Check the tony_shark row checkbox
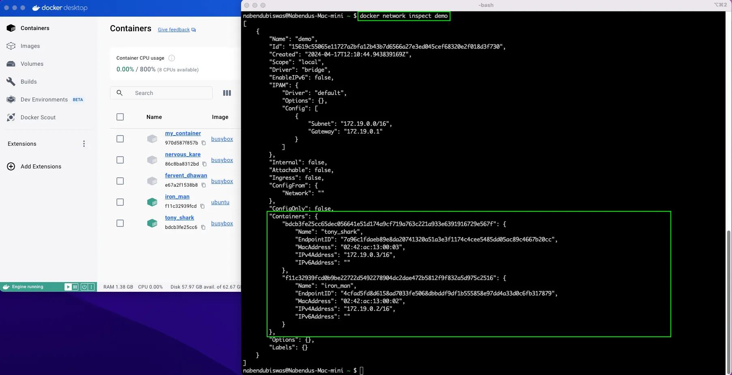Screen dimensions: 732x375 120,223
